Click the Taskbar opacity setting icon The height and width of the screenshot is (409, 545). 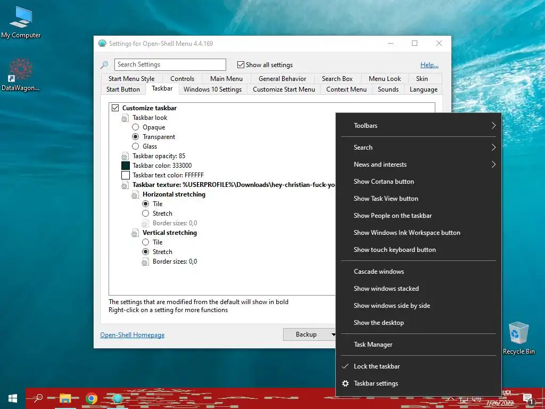(x=125, y=156)
